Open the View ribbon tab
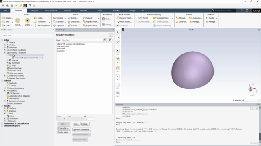The height and width of the screenshot is (146, 261). point(100,11)
